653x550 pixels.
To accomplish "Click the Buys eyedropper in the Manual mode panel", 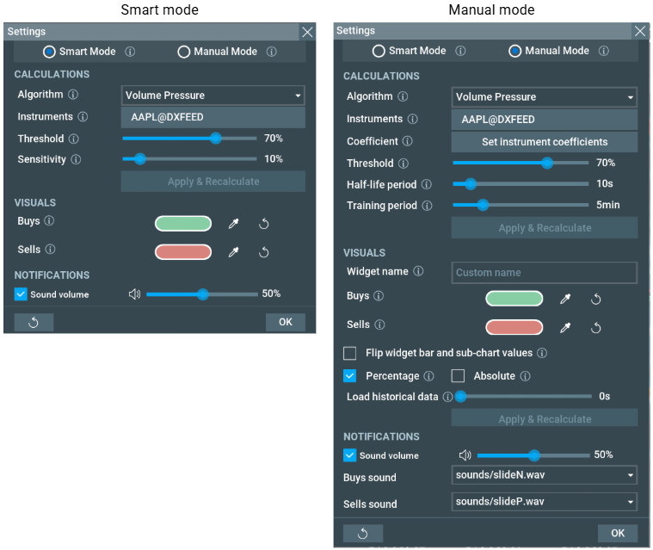I will pyautogui.click(x=565, y=300).
